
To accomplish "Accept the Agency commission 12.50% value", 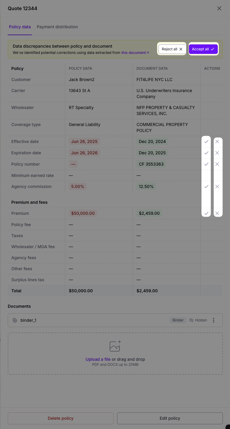I will click(206, 186).
